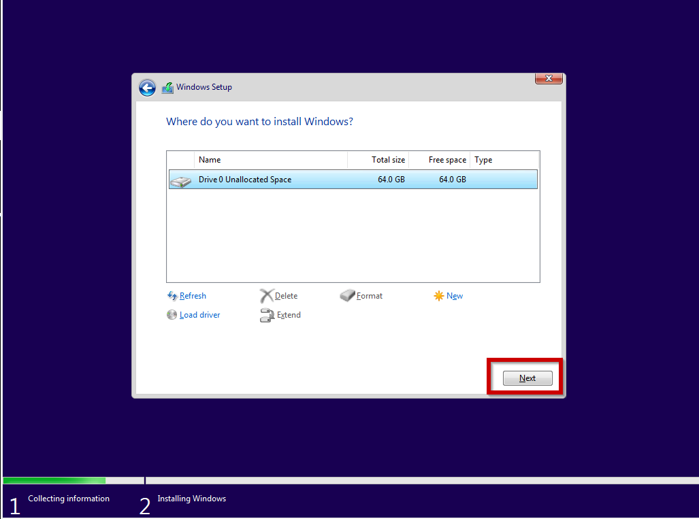Viewport: 699px width, 519px height.
Task: Click the Extend link
Action: click(289, 315)
